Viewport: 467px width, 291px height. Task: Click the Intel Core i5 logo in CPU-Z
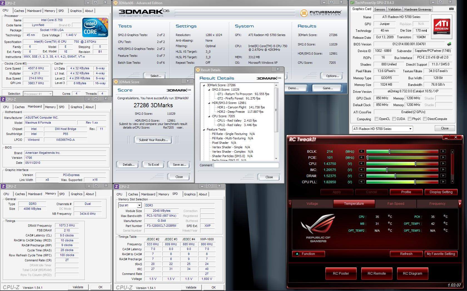(95, 27)
